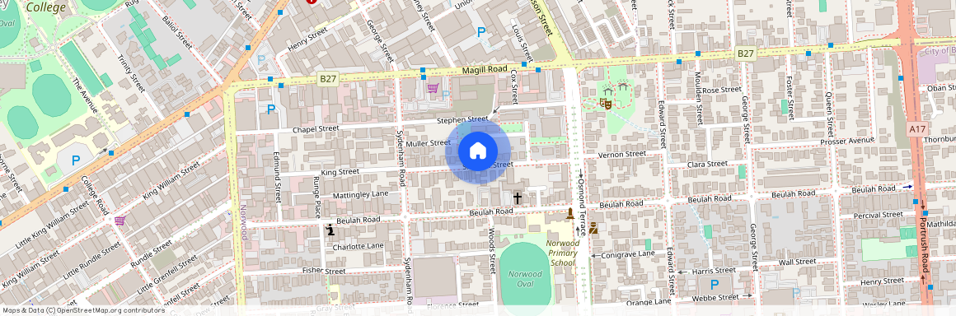
Task: Click the B27 shield near George Street
Action: 746,53
